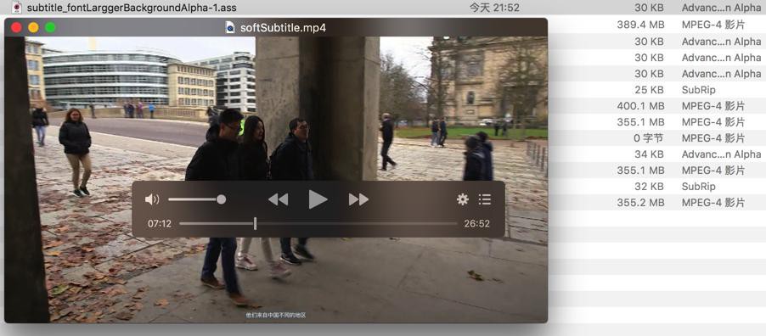Click the .ass file icon in Finder

(17, 8)
